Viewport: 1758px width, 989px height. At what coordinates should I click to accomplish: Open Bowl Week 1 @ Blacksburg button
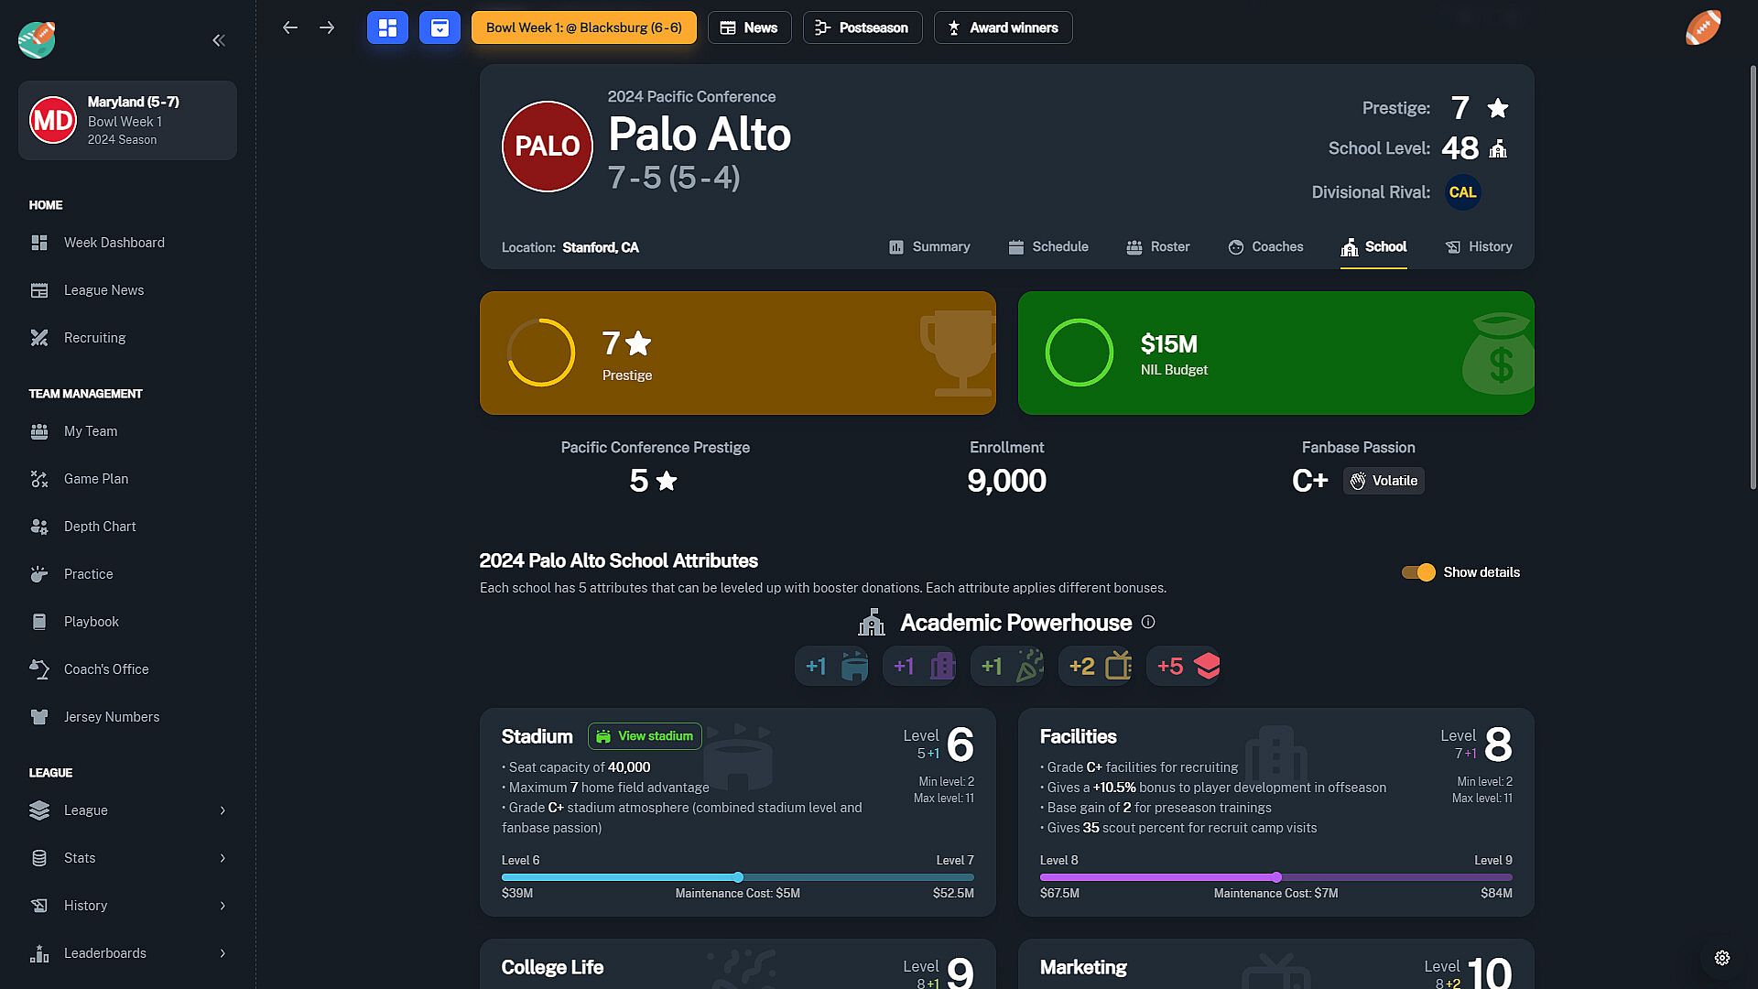coord(583,27)
